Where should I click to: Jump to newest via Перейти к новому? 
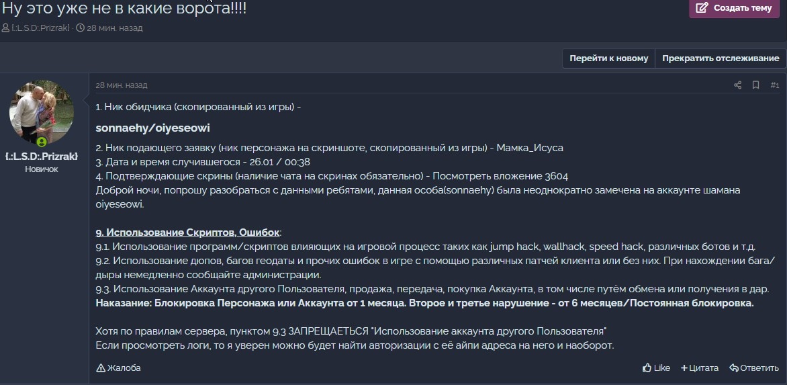608,58
